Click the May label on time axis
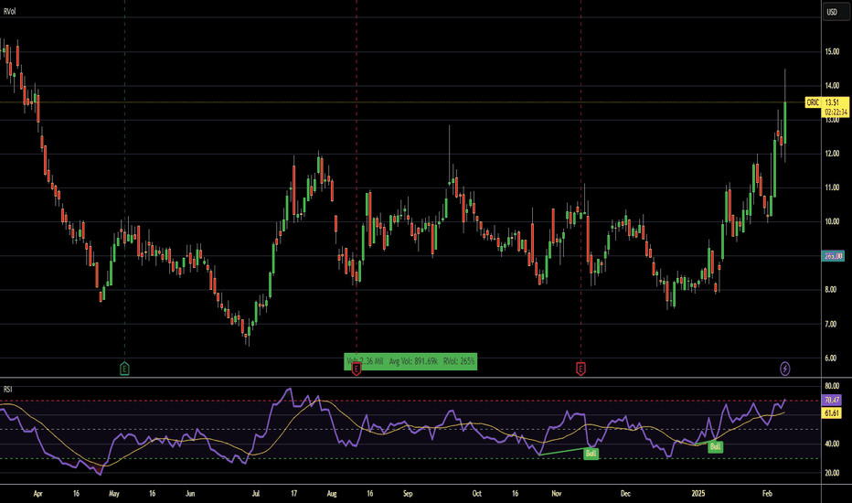852x503 pixels. pos(114,494)
